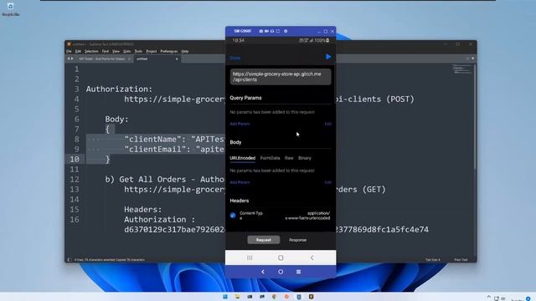The width and height of the screenshot is (536, 301).
Task: Open the Goto menu in Sublime Text
Action: pos(126,51)
